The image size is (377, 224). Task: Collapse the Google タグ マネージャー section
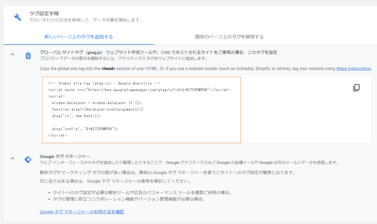(13, 159)
